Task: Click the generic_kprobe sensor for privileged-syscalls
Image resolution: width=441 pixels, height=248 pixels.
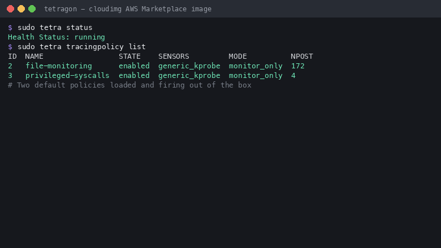Action: (x=189, y=76)
